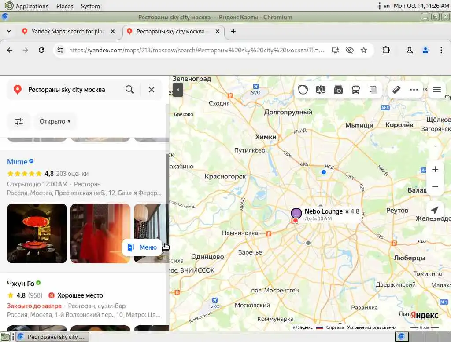Open the Chrome labs flask icon

(x=409, y=50)
